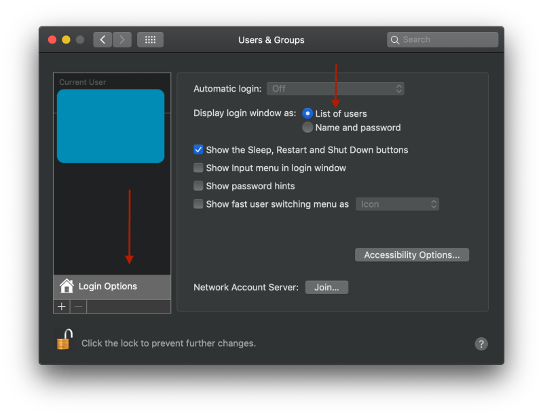Screen dimensions: 543x416
Task: Select the Current User avatar thumbnail
Action: click(111, 126)
